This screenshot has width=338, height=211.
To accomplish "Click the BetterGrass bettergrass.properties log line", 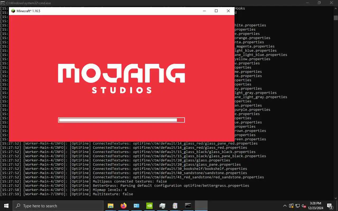I will (x=125, y=185).
